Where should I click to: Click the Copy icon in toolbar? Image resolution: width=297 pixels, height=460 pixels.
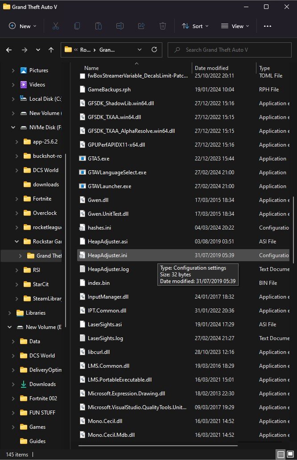(77, 26)
